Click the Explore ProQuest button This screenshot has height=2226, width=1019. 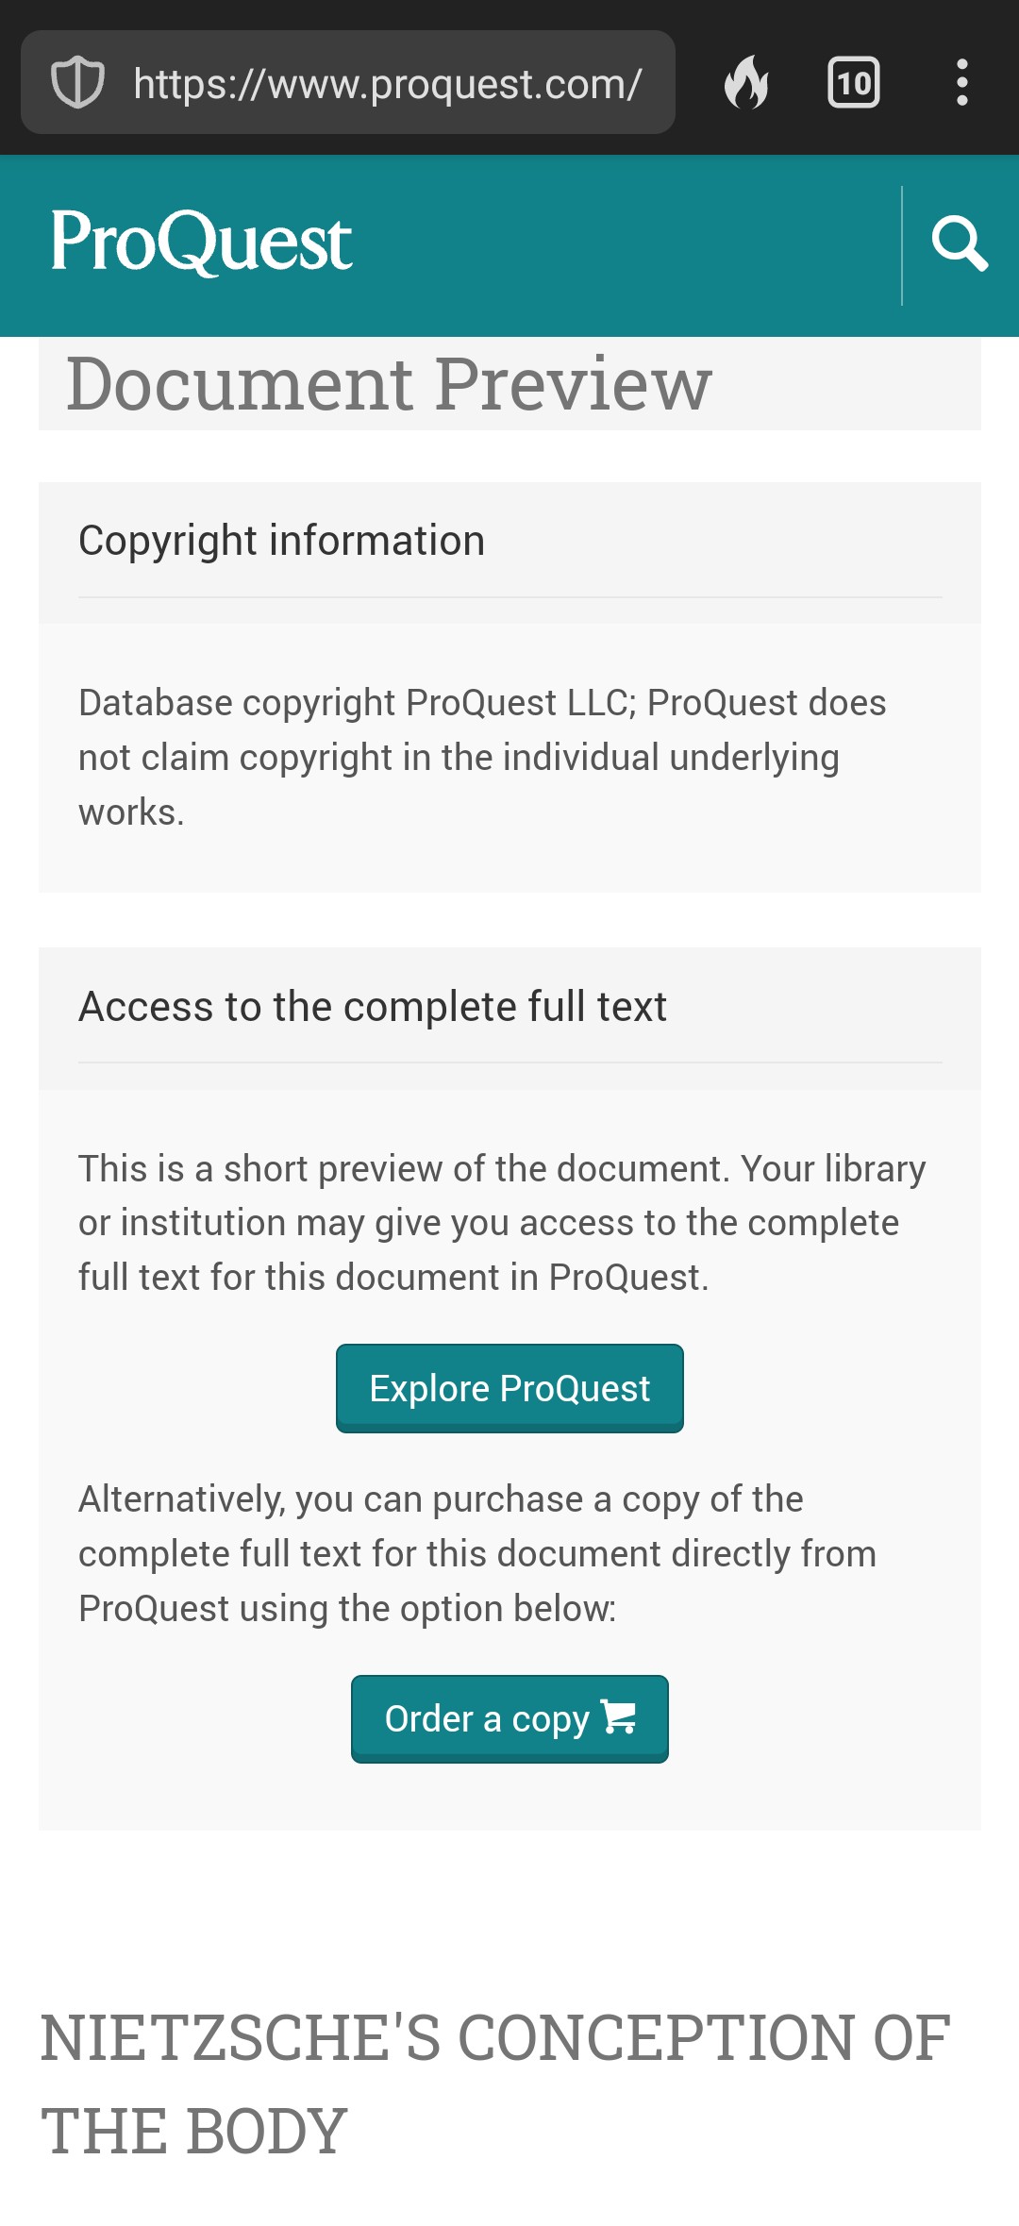coord(509,1388)
